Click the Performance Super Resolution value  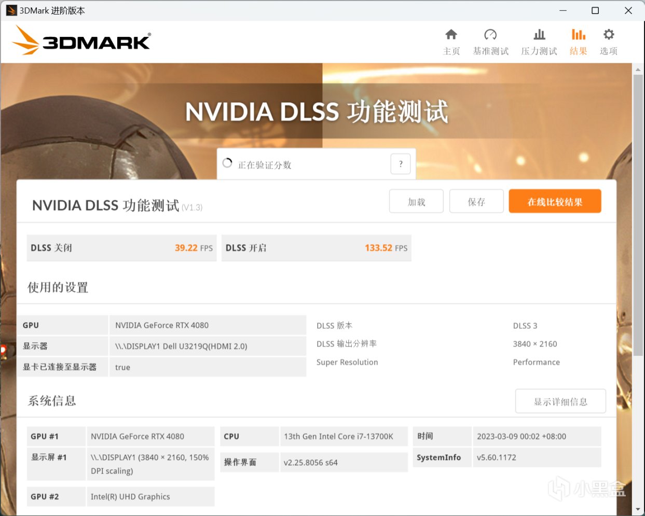pos(537,362)
